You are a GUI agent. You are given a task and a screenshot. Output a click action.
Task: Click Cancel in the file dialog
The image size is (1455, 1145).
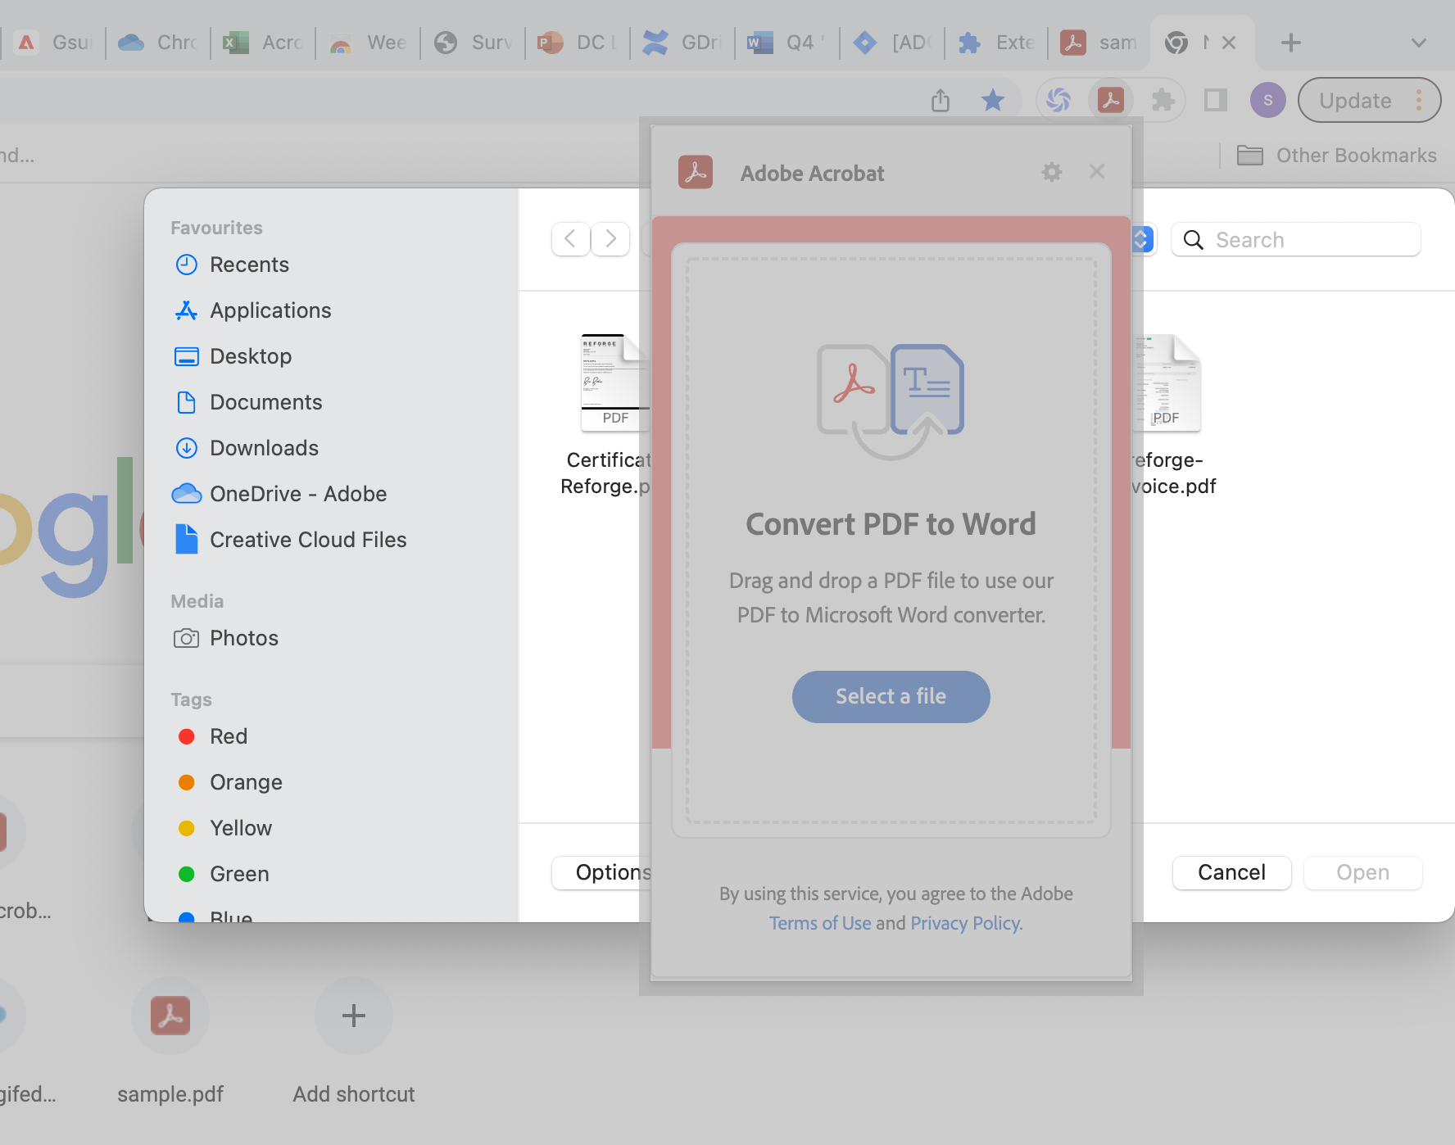[x=1231, y=872]
